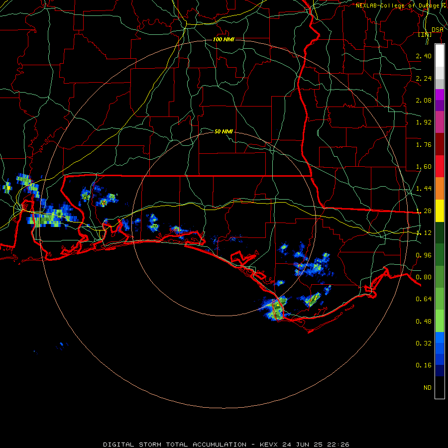Click the 0.80 legend value

(x=424, y=277)
